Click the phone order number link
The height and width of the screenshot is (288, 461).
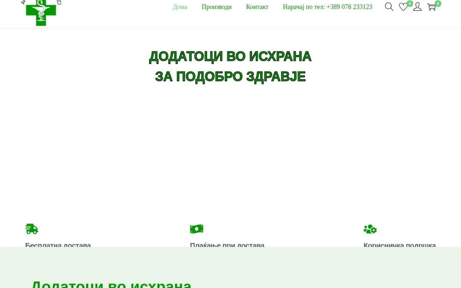tap(328, 7)
